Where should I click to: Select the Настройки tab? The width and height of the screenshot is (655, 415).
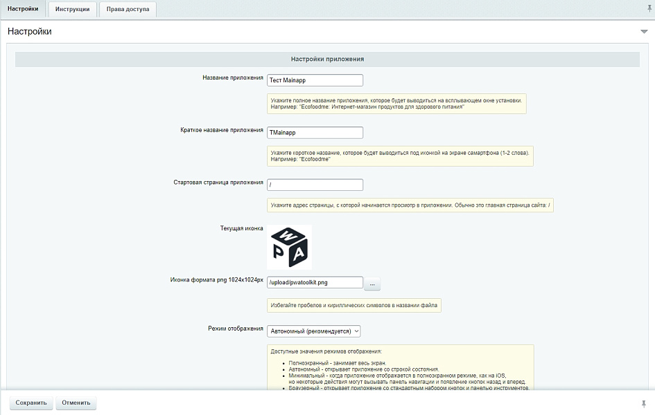[23, 10]
